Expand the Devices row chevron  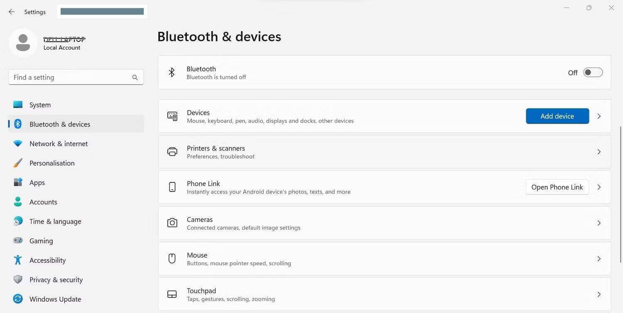click(599, 116)
